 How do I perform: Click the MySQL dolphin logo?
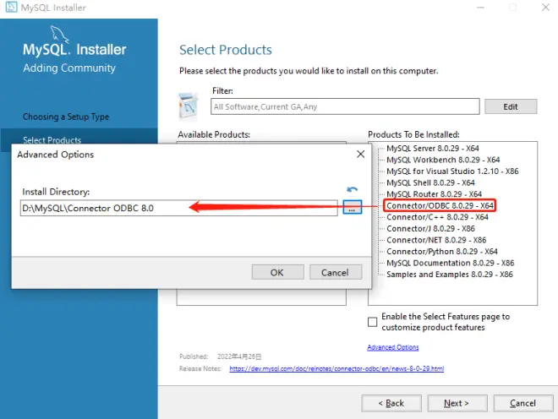click(x=59, y=34)
